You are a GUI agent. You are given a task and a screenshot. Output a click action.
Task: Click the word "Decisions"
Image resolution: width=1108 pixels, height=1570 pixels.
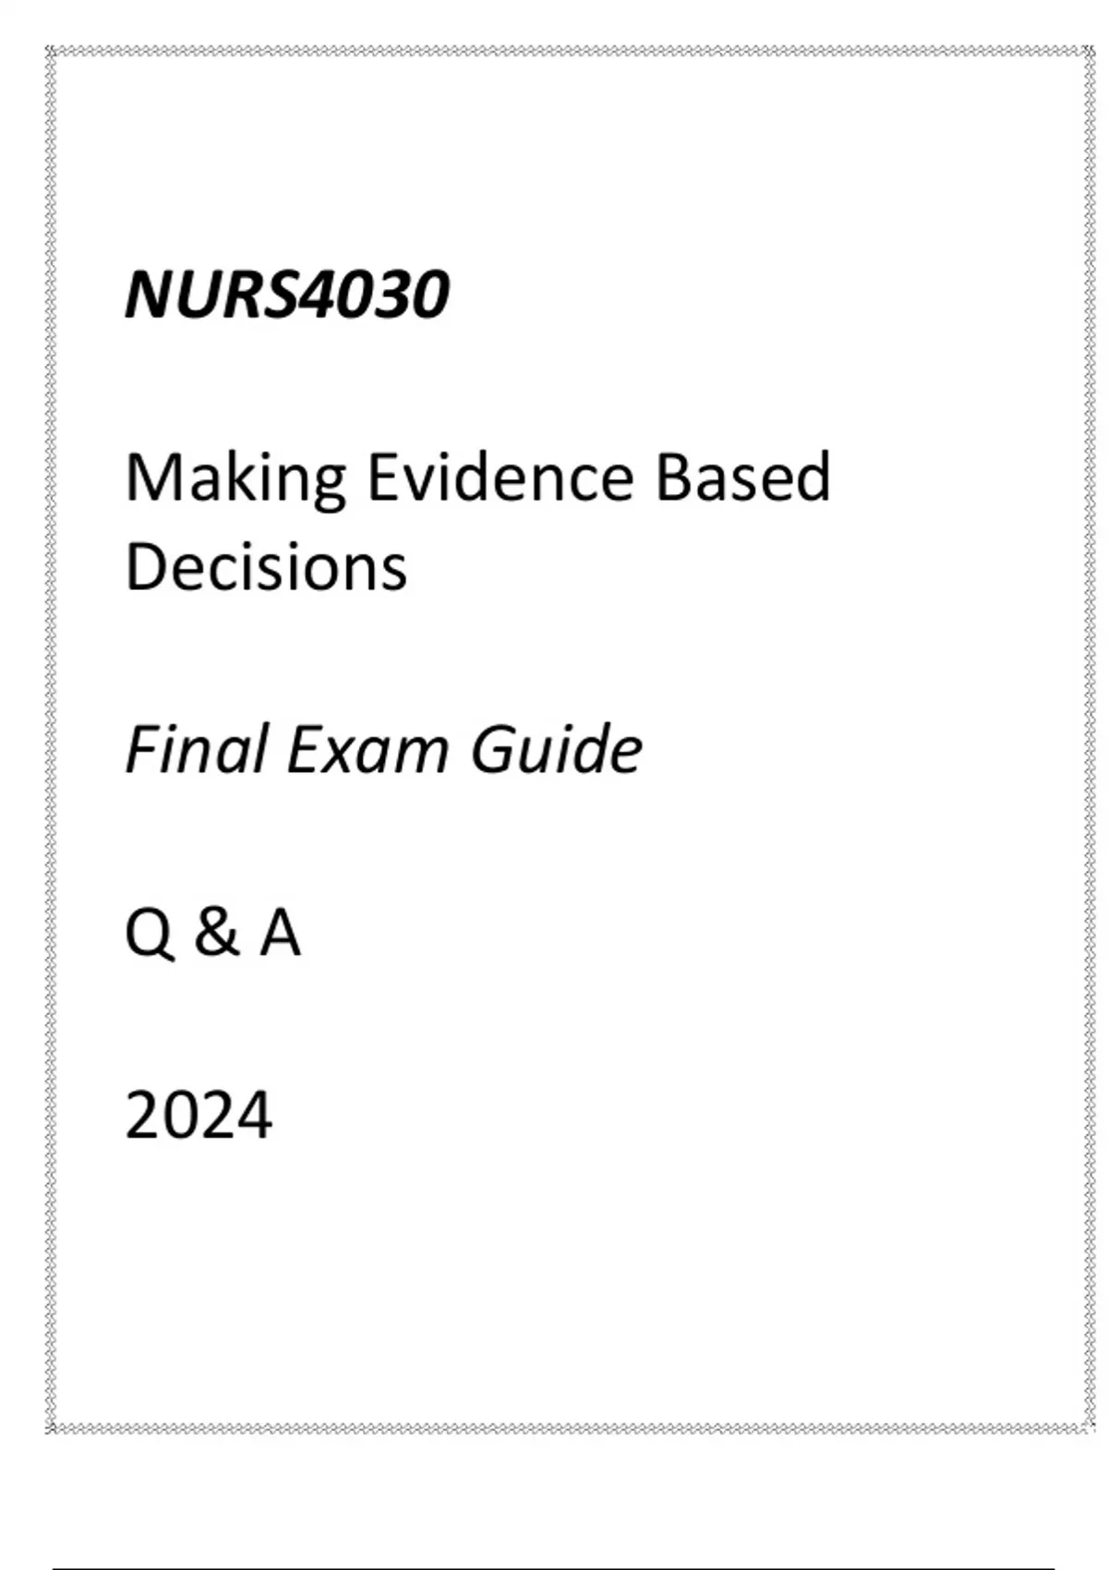(x=266, y=566)
